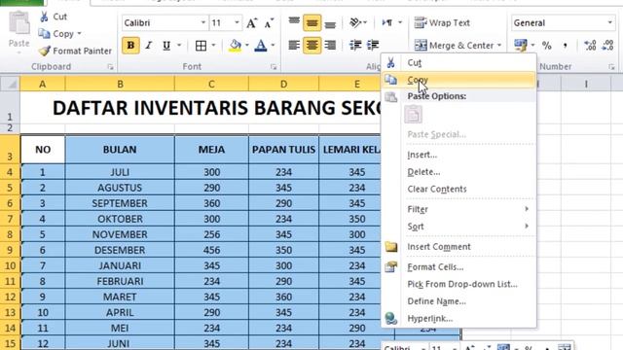Click the Select All corner button
623x350 pixels.
tap(10, 84)
